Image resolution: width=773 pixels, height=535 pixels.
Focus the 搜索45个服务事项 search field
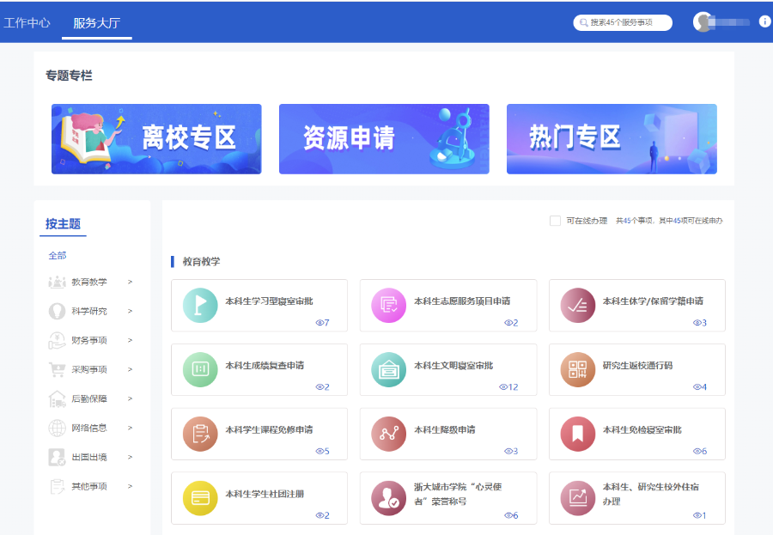pyautogui.click(x=623, y=22)
